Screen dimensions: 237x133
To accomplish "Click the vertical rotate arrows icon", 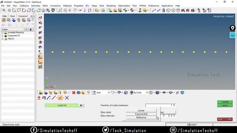I will click(x=85, y=10).
